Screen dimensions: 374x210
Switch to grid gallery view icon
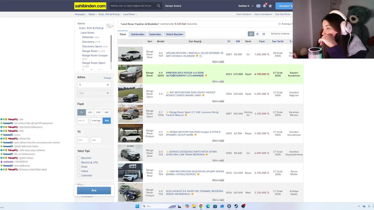coord(264,34)
